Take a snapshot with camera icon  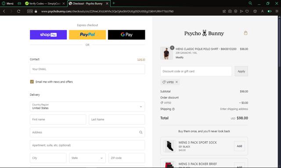(x=230, y=11)
